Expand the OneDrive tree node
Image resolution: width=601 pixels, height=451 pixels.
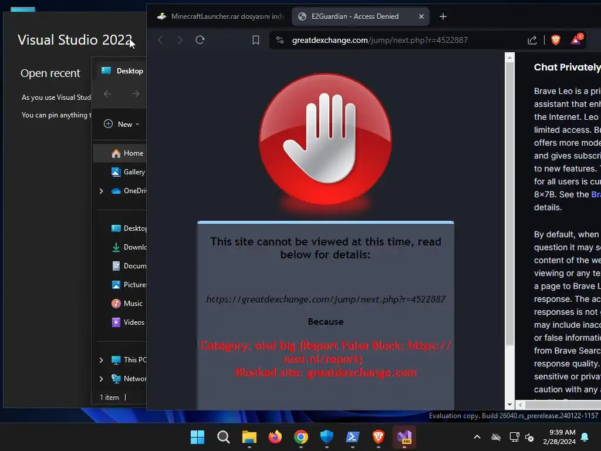(101, 191)
